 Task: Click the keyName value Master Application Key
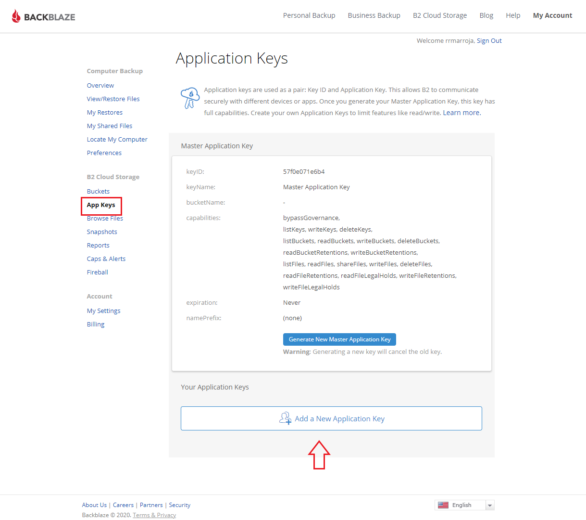point(316,187)
